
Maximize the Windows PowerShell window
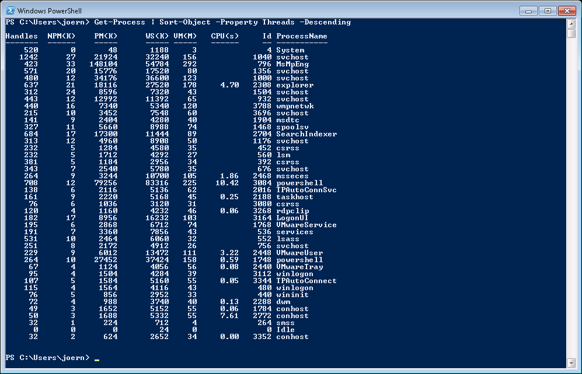coord(548,11)
